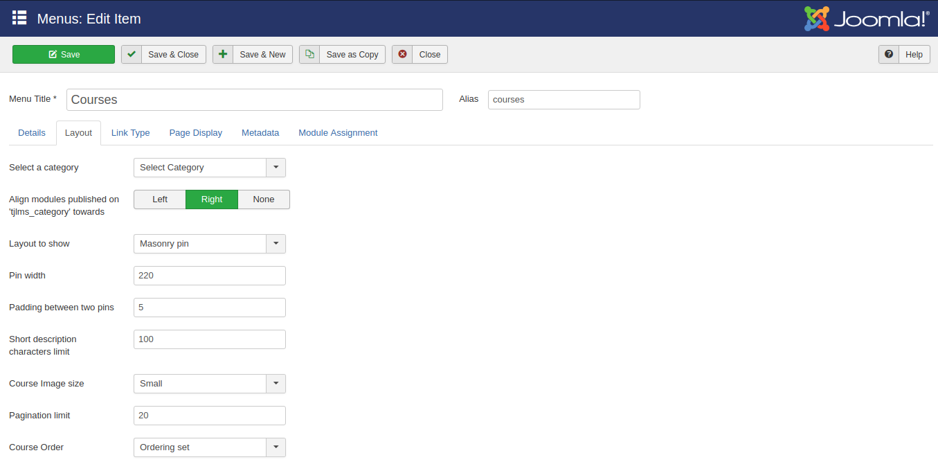This screenshot has width=938, height=471.
Task: Set module alignment to Left
Action: pyautogui.click(x=160, y=199)
